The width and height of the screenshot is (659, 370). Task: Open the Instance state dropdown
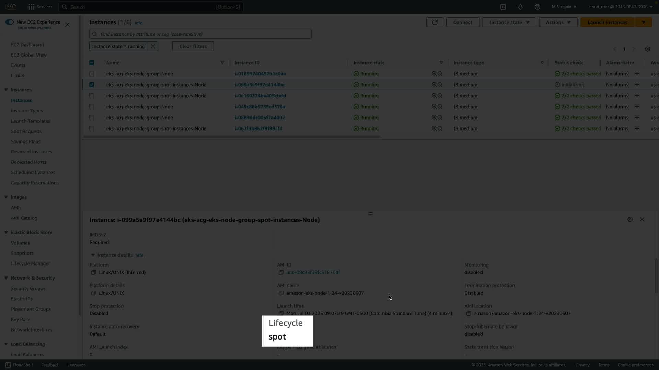click(509, 22)
